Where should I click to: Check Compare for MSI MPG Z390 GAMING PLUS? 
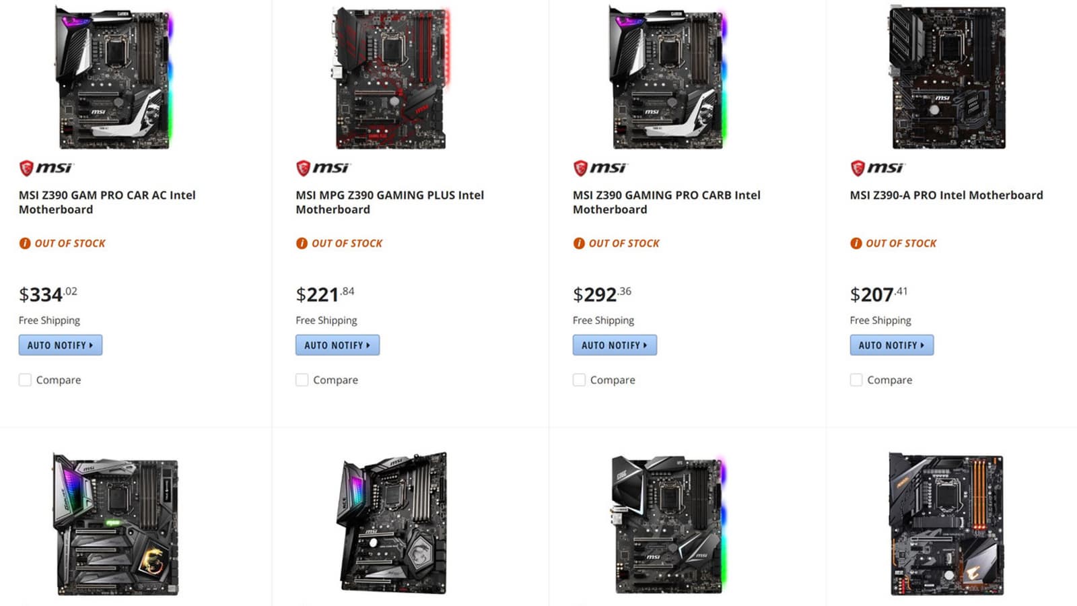click(302, 380)
